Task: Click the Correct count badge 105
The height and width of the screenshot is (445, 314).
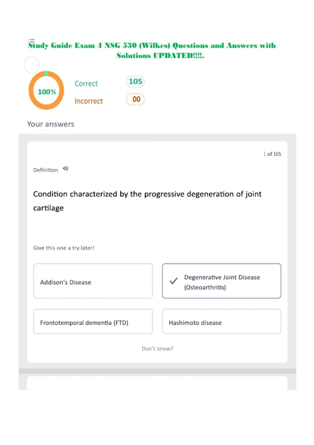Action: [135, 82]
